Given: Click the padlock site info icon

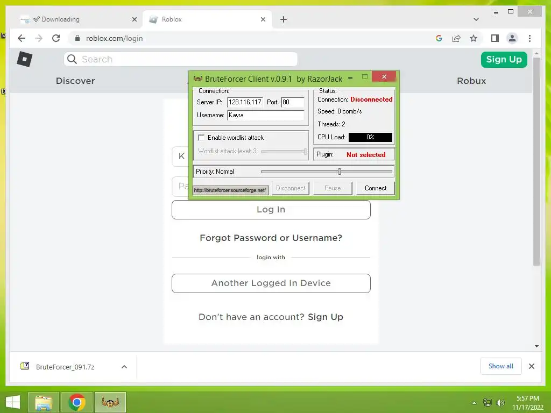Looking at the screenshot, I should [77, 38].
